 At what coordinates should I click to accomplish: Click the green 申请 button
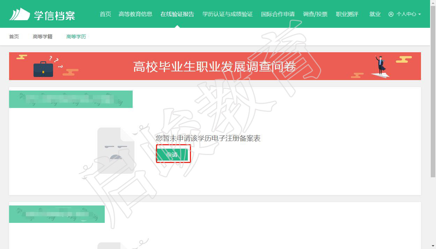point(172,155)
